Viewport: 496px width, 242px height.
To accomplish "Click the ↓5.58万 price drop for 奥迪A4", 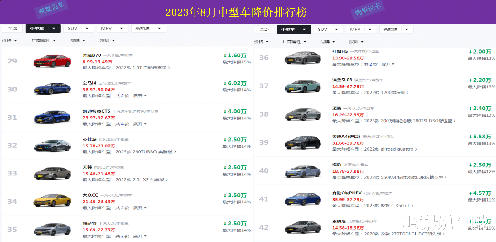I will pyautogui.click(x=480, y=137).
